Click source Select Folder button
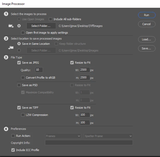The height and width of the screenshot is (157, 160). tap(41, 26)
